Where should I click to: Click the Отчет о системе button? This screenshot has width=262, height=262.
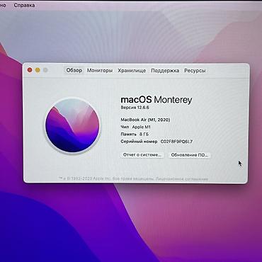coord(142,155)
